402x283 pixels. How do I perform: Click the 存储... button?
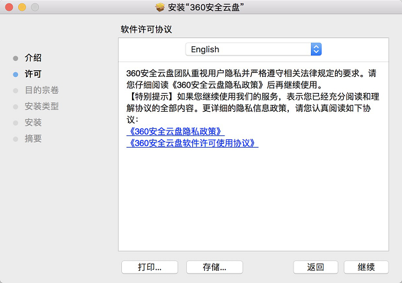(x=214, y=267)
